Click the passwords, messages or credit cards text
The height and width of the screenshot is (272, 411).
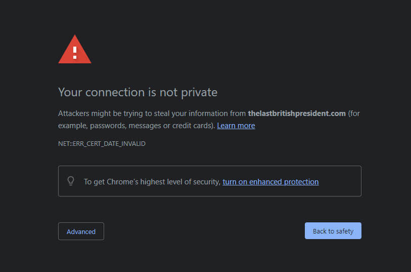[151, 126]
